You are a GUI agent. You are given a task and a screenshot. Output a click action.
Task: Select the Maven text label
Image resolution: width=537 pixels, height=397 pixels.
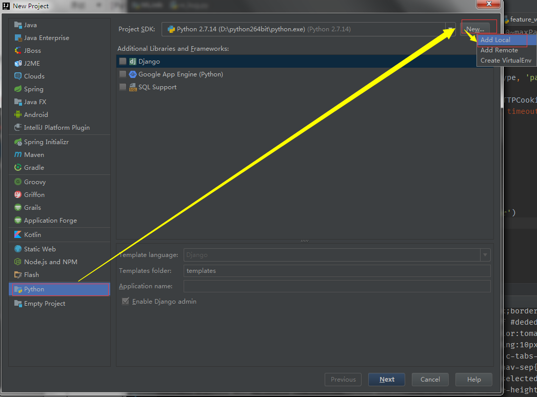click(x=34, y=155)
